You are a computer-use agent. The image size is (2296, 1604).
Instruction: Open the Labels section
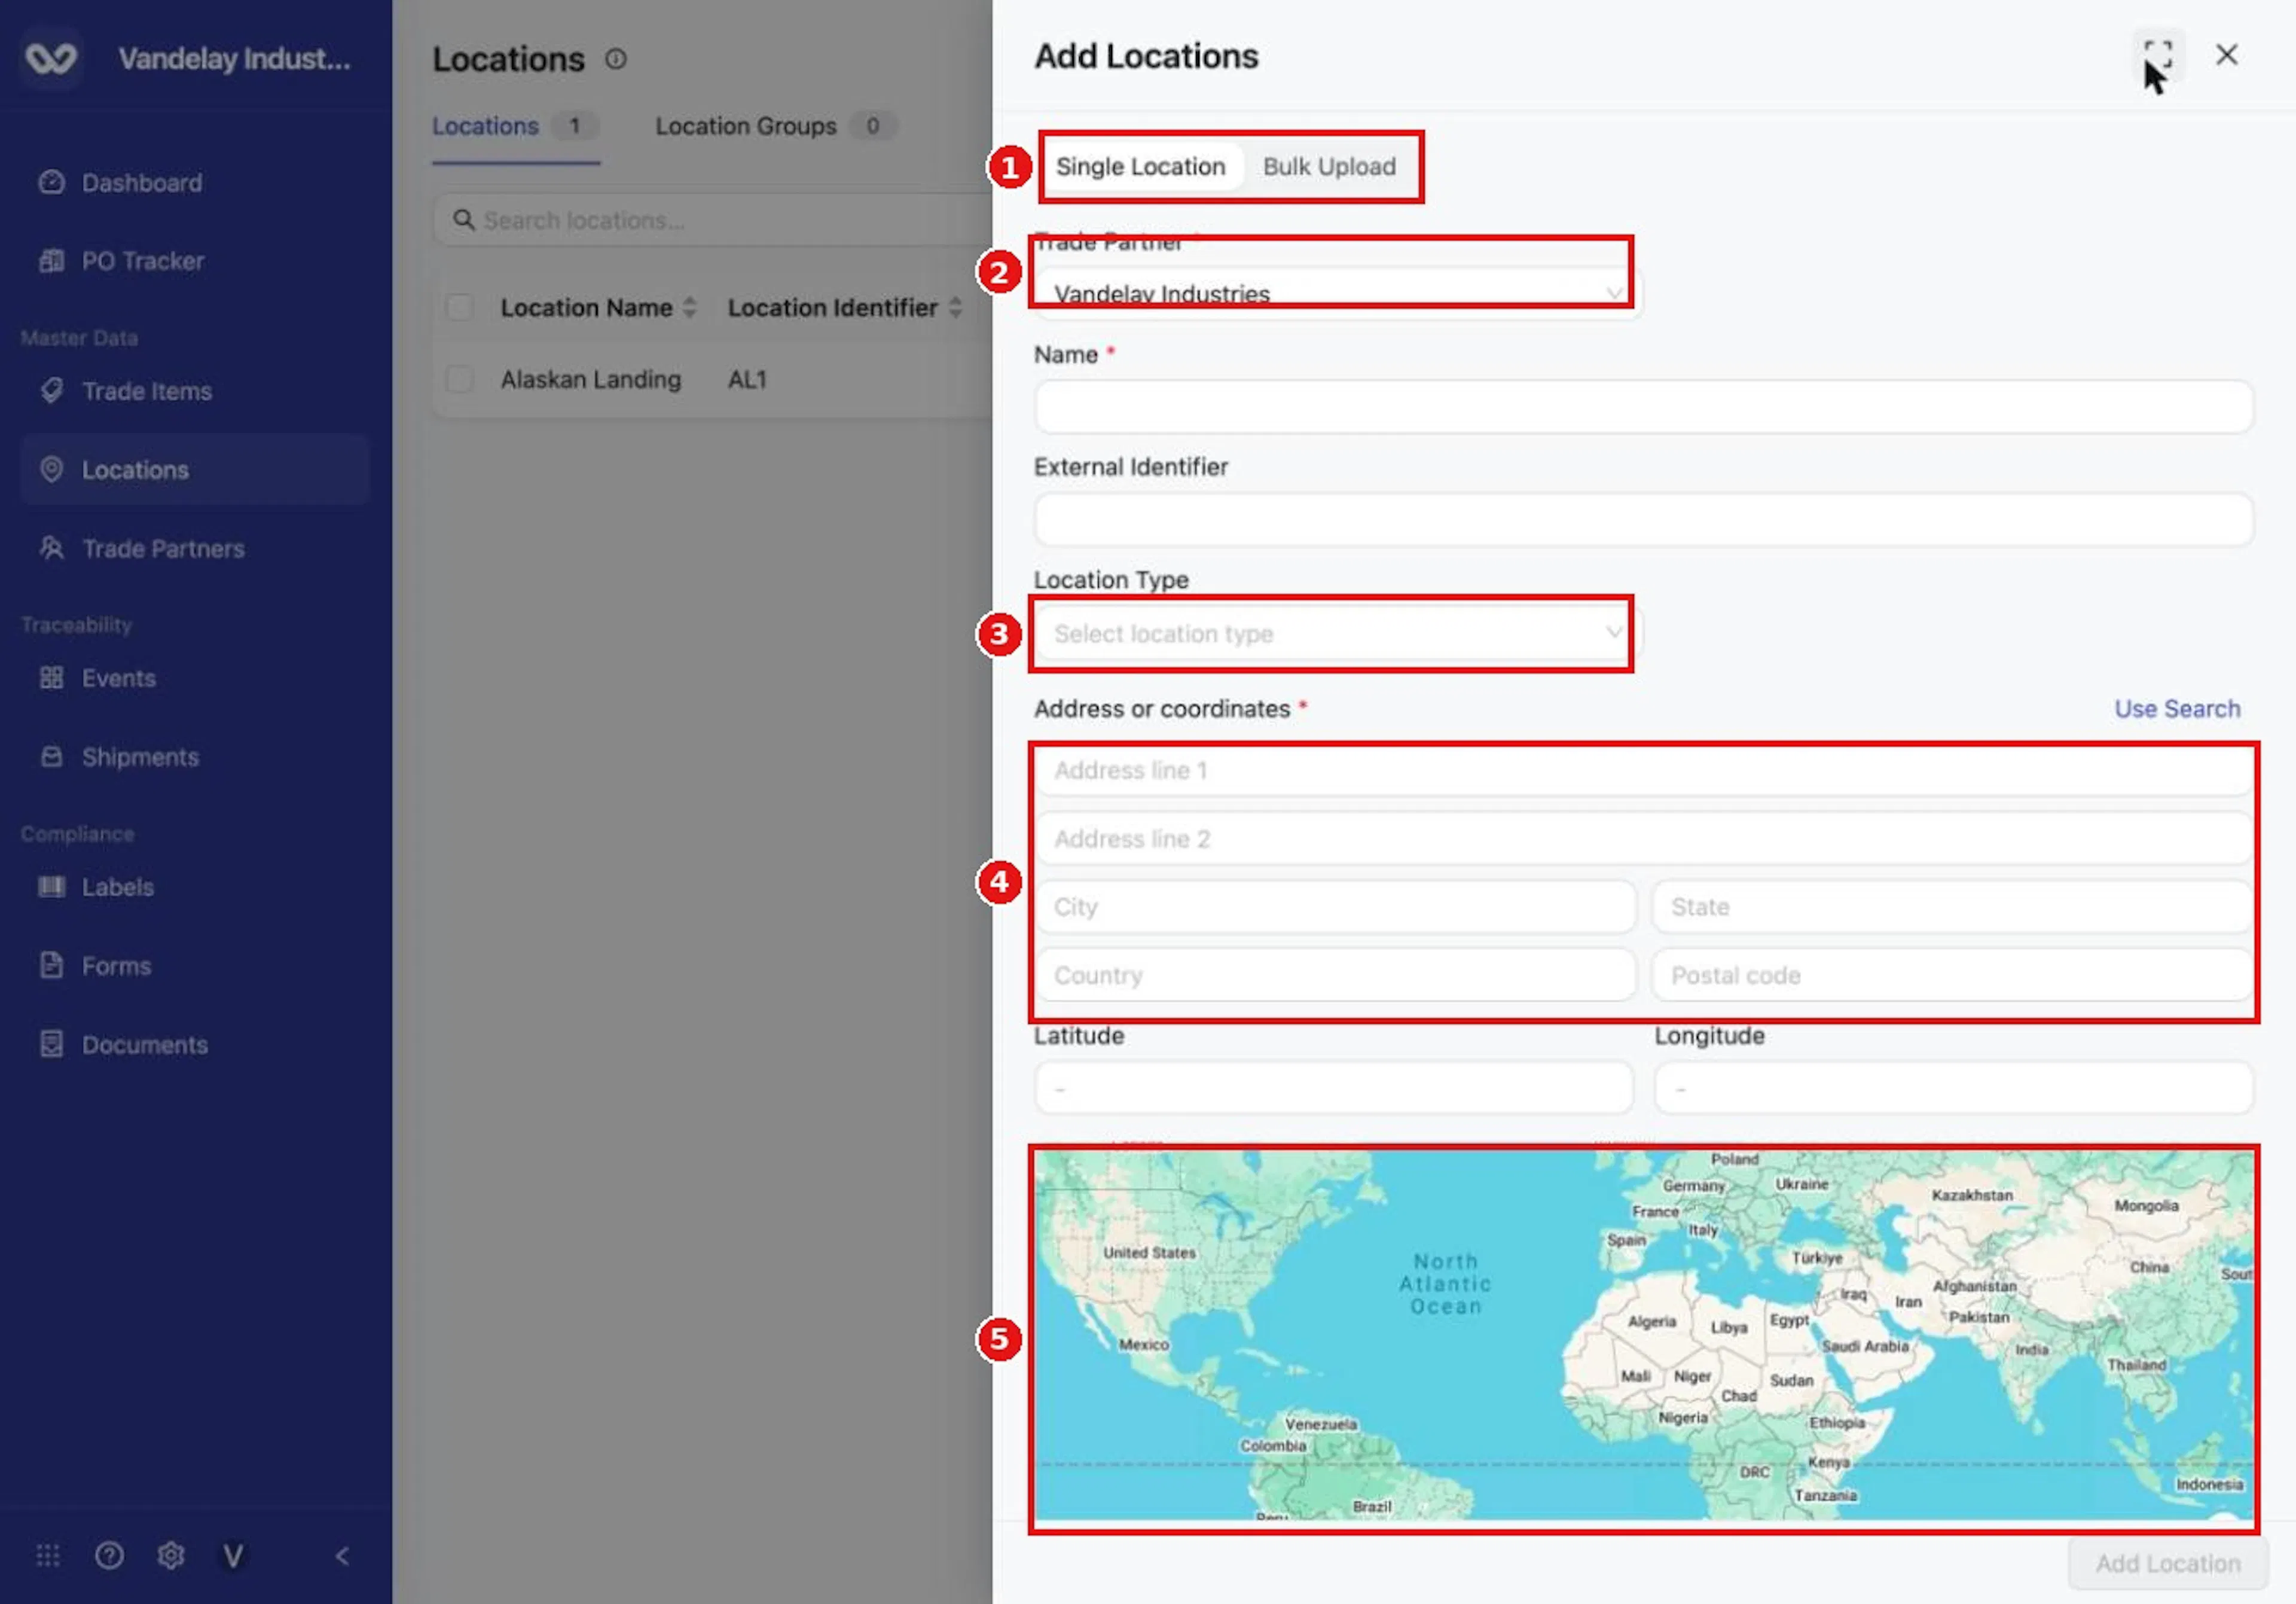click(x=96, y=887)
